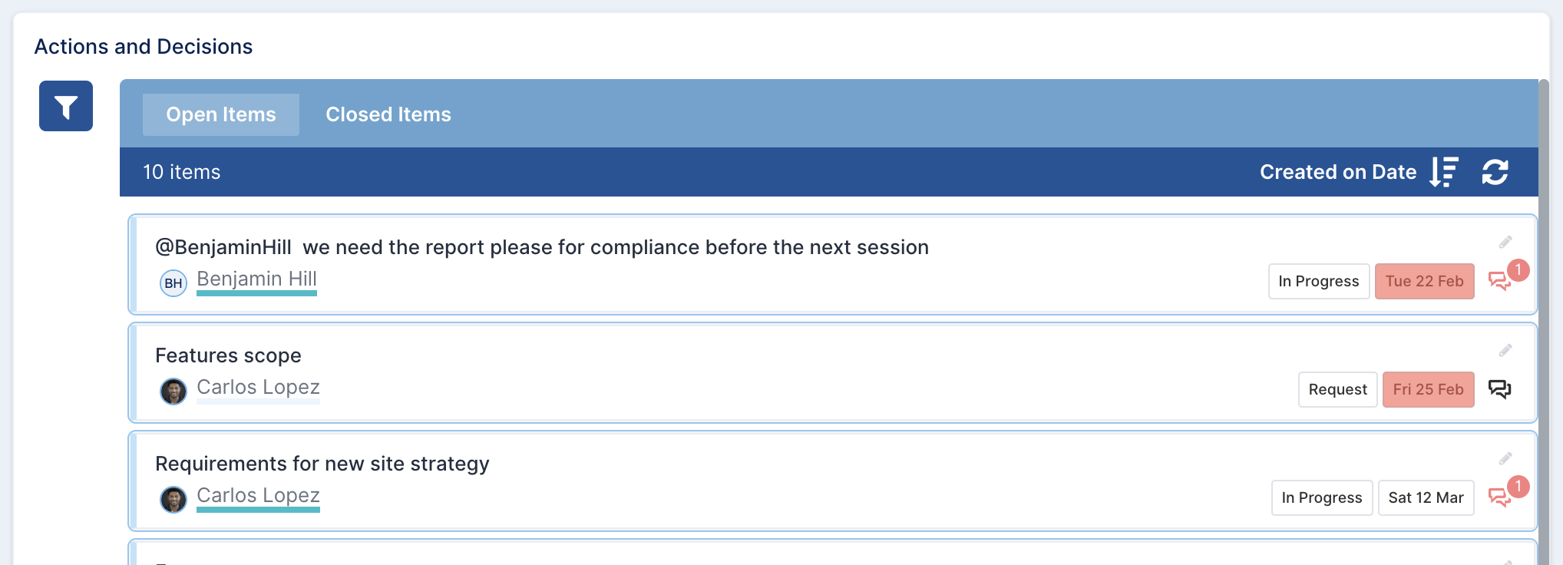Select the Open Items tab
The height and width of the screenshot is (565, 1563).
(221, 114)
